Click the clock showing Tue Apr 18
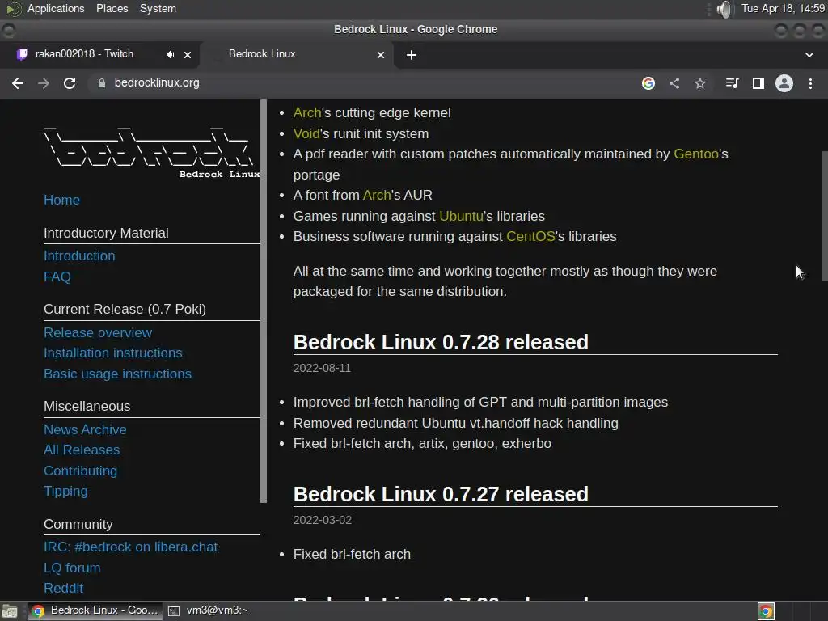Viewport: 828px width, 621px height. pos(783,8)
